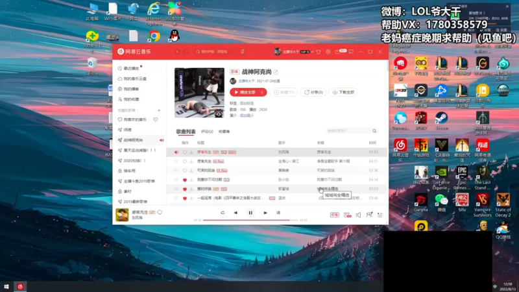The width and height of the screenshot is (519, 292).
Task: Open the volume speaker icon in player bar
Action: click(x=359, y=215)
